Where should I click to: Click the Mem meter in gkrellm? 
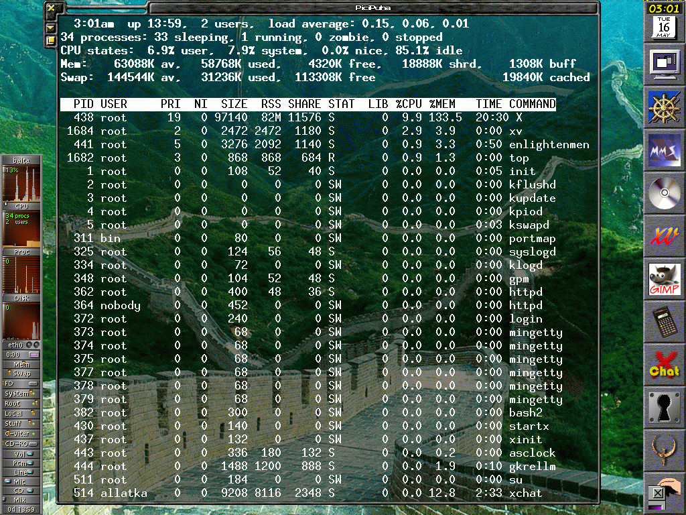(x=21, y=364)
